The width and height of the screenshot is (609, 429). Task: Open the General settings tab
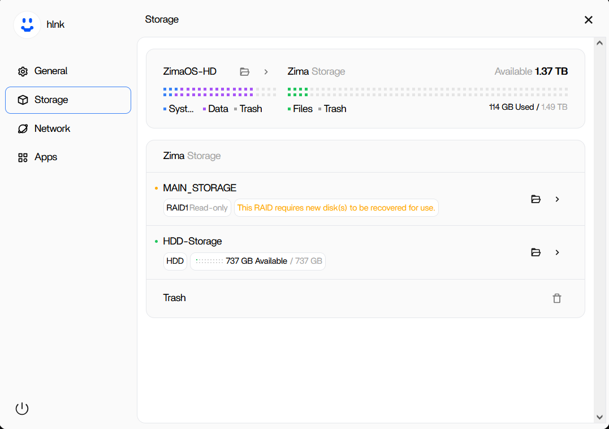click(68, 71)
